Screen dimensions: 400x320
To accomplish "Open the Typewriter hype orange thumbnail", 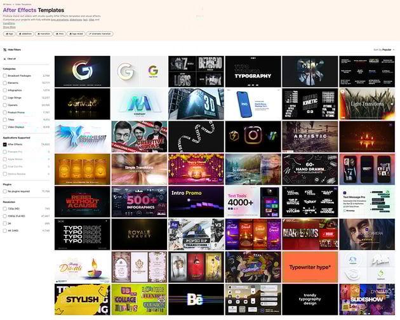I will (x=310, y=267).
